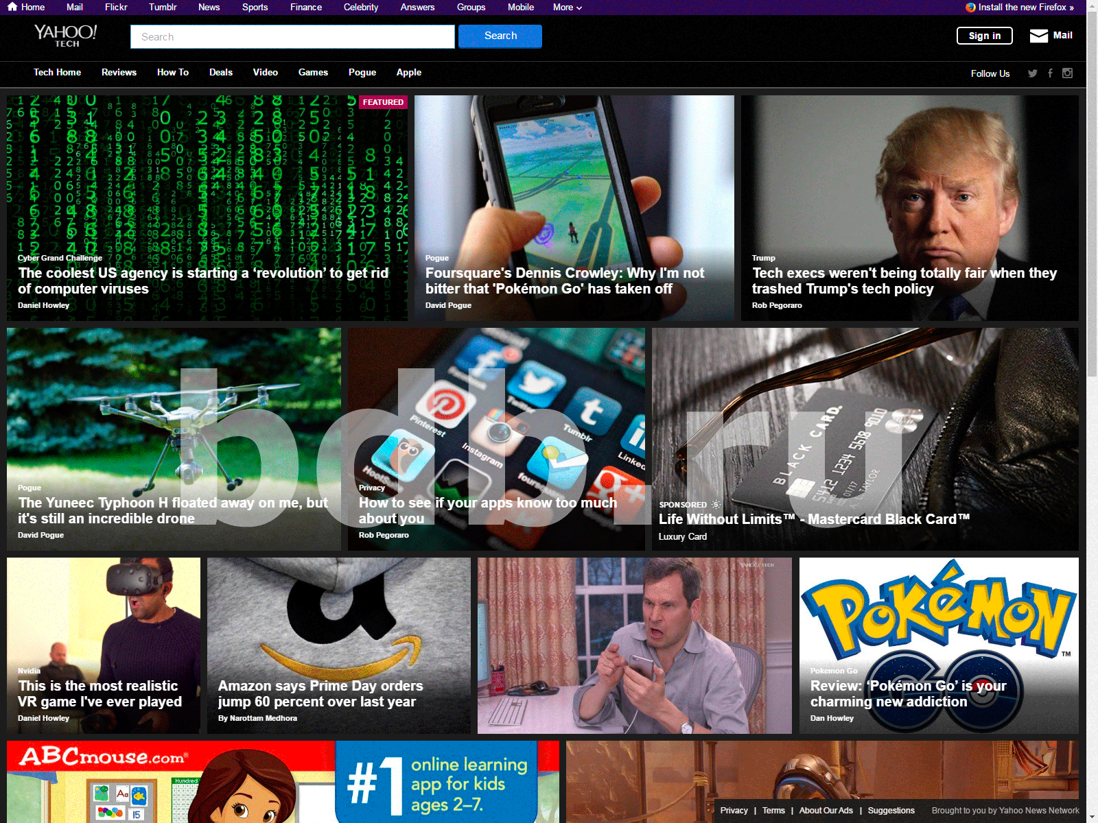Image resolution: width=1098 pixels, height=823 pixels.
Task: Click the Luxury Card sponsor name
Action: (683, 536)
